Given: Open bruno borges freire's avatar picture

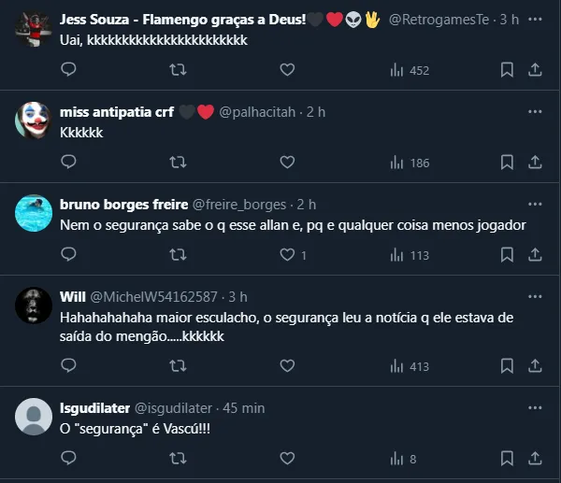Looking at the screenshot, I should (x=34, y=213).
